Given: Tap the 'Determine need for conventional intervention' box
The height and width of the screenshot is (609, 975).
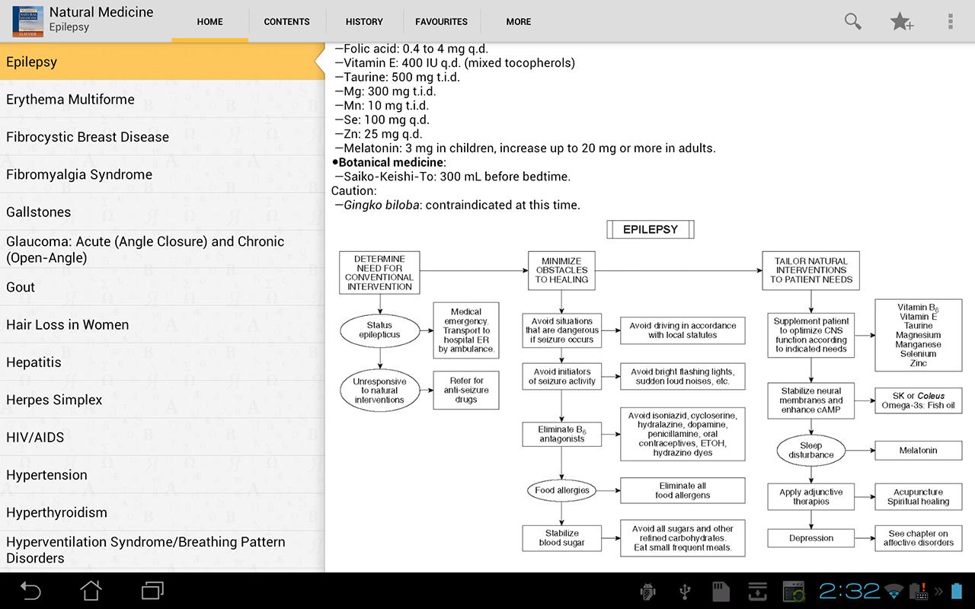Looking at the screenshot, I should (x=379, y=273).
